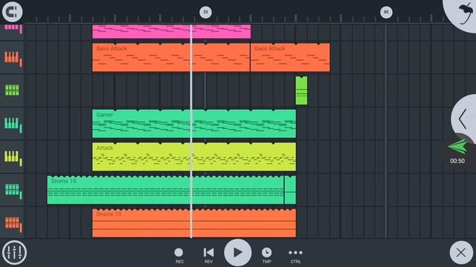Screen dimensions: 476x267
Task: Select the first Bass Attack clip
Action: (x=171, y=57)
